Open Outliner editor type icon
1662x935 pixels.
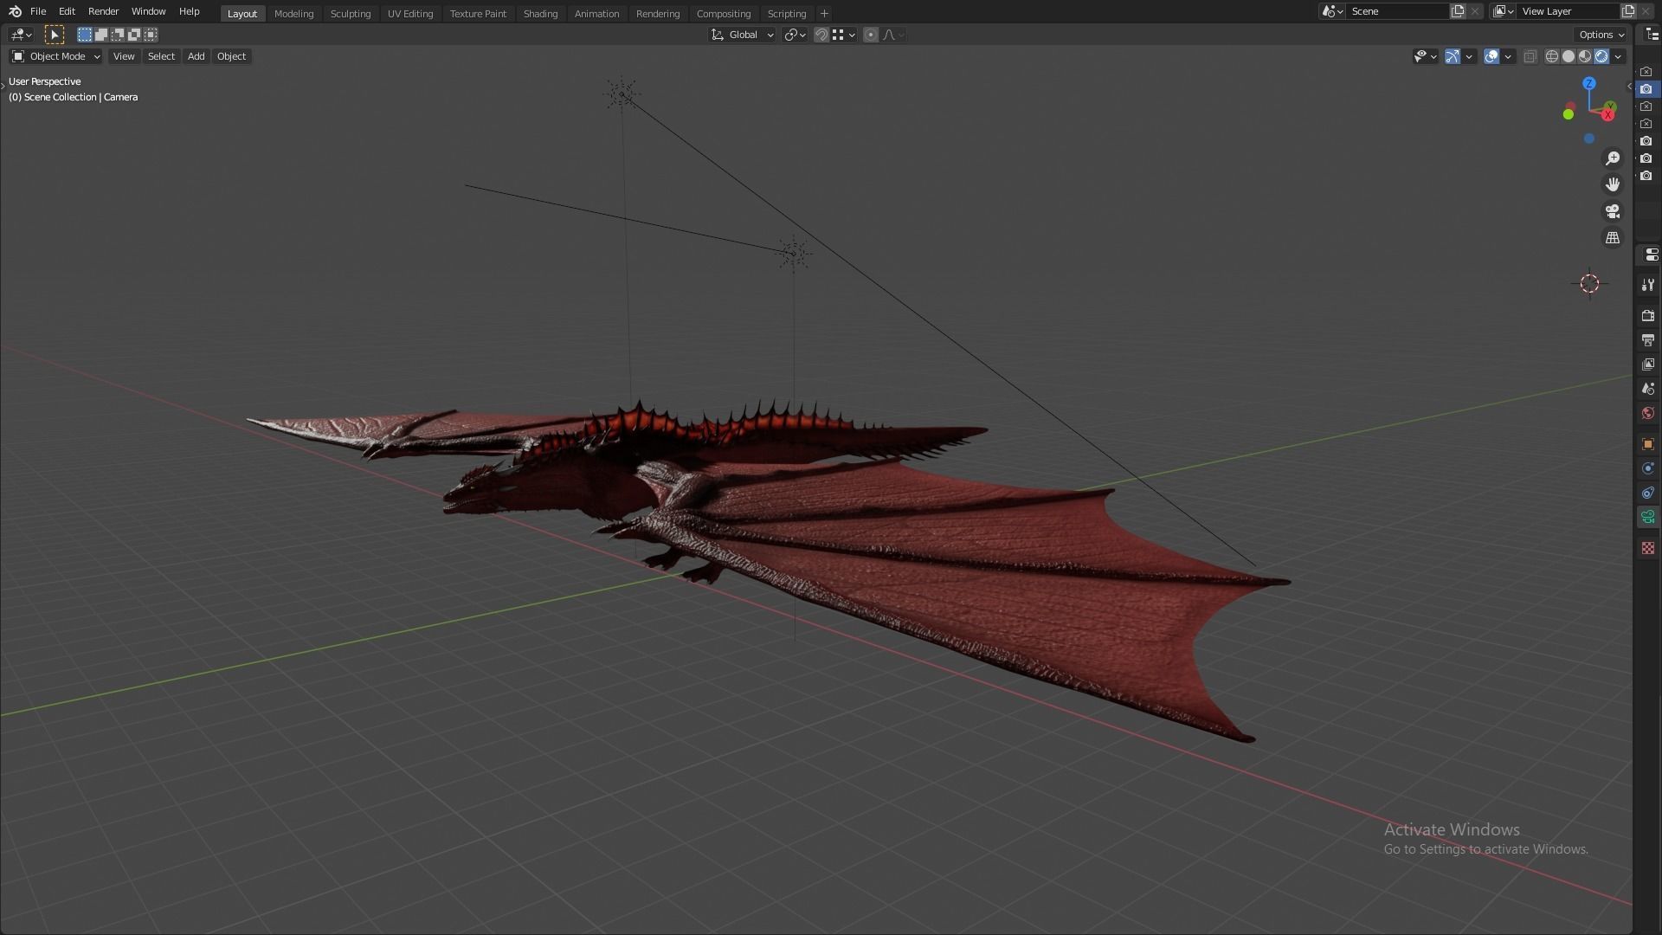point(1652,35)
